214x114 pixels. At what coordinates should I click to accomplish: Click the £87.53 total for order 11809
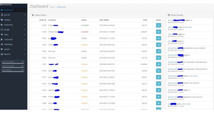click(144, 97)
